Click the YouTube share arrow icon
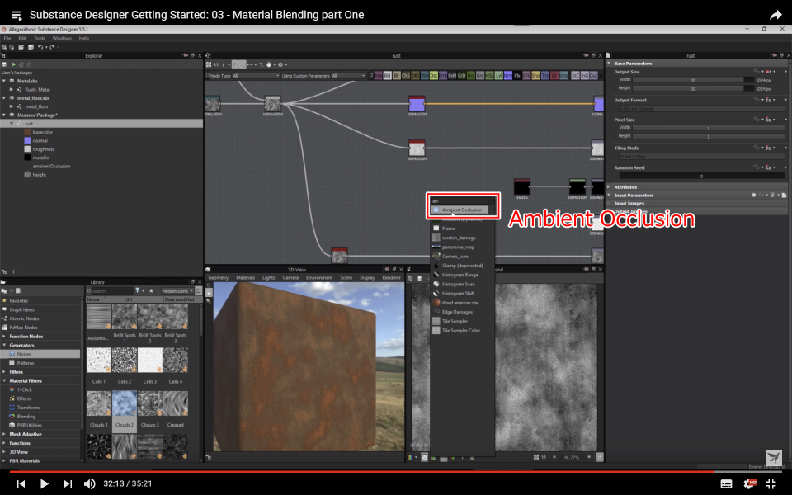This screenshot has height=495, width=792. tap(775, 15)
